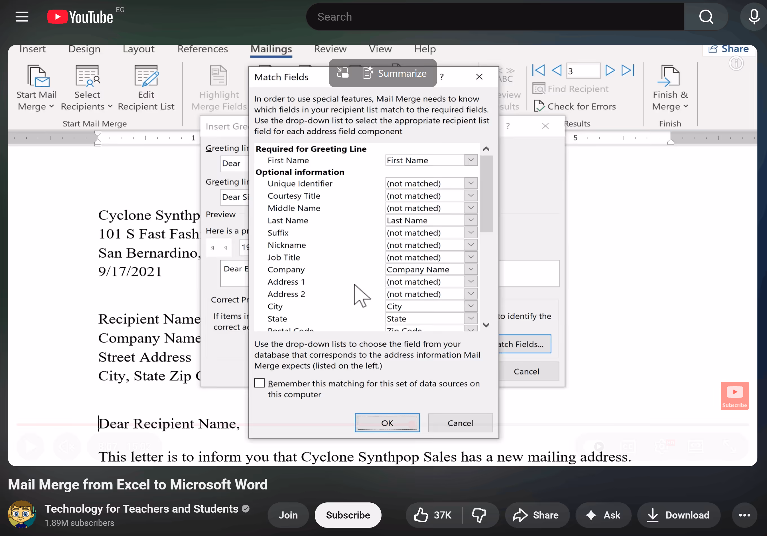Open Unique Identifier field dropdown
Viewport: 767px width, 536px height.
471,183
